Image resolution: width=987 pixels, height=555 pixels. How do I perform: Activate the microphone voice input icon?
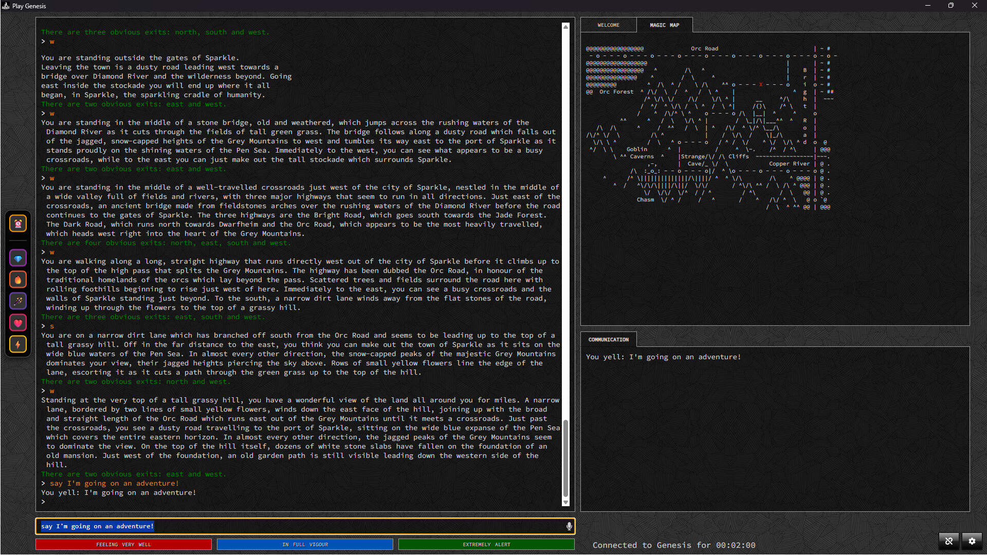coord(569,526)
